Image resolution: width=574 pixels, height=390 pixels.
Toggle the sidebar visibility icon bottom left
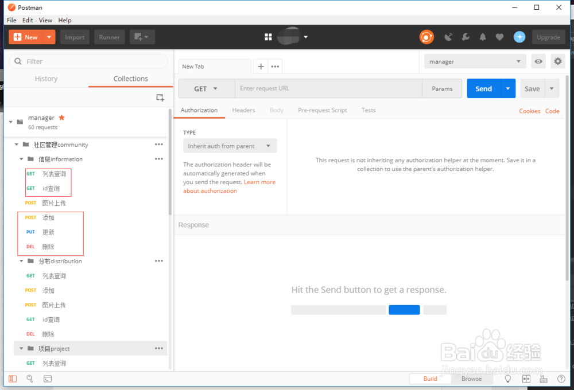(x=13, y=379)
